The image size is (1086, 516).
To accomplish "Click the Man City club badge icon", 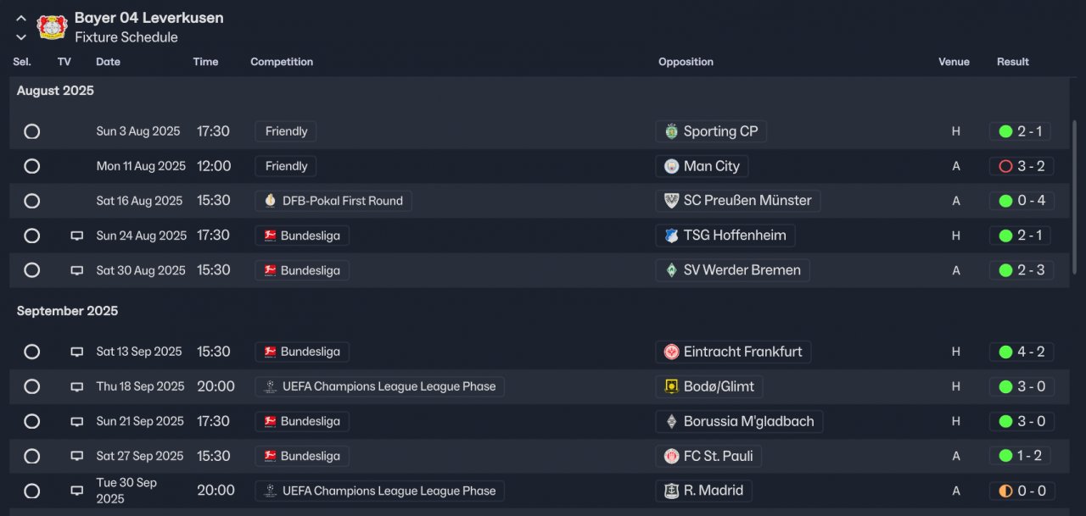I will [671, 166].
